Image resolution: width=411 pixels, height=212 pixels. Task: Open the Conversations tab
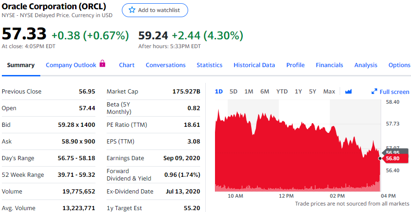coord(166,65)
